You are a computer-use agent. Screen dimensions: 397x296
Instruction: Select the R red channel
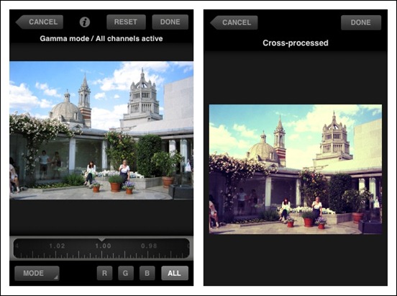(104, 273)
